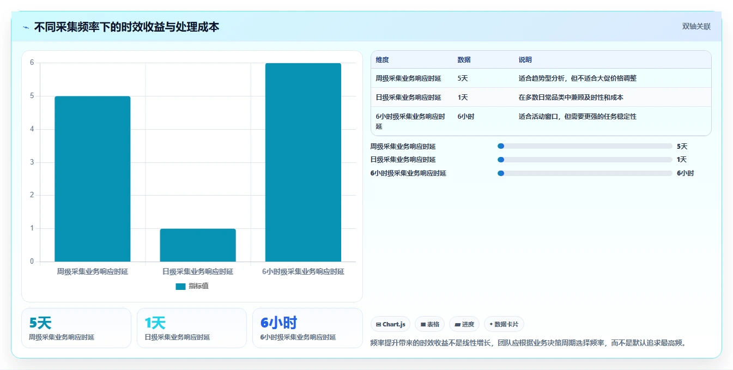The height and width of the screenshot is (370, 733).
Task: Click x-axis label 6小时级采集业务响应时延
Action: pos(303,271)
